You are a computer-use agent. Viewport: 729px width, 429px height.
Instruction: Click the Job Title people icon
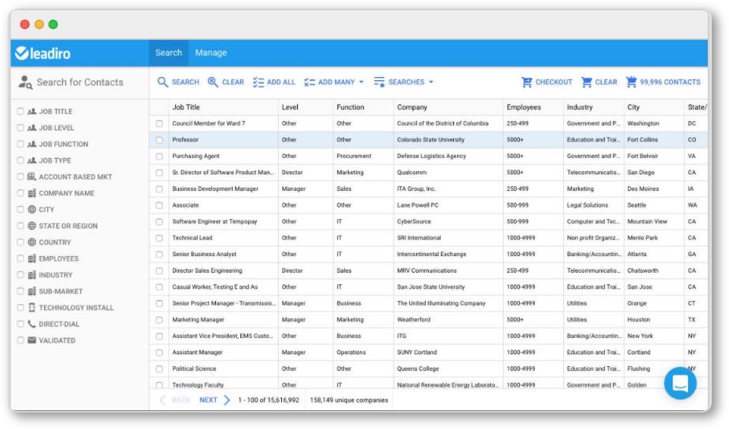point(31,112)
